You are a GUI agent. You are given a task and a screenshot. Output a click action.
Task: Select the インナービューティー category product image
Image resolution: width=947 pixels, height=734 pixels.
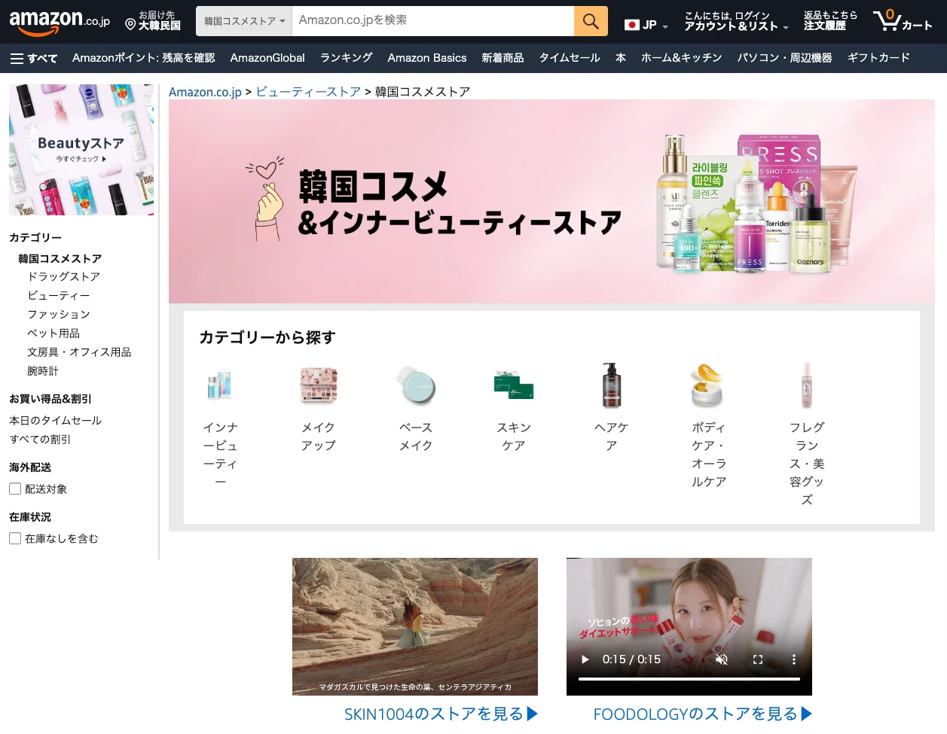(220, 385)
